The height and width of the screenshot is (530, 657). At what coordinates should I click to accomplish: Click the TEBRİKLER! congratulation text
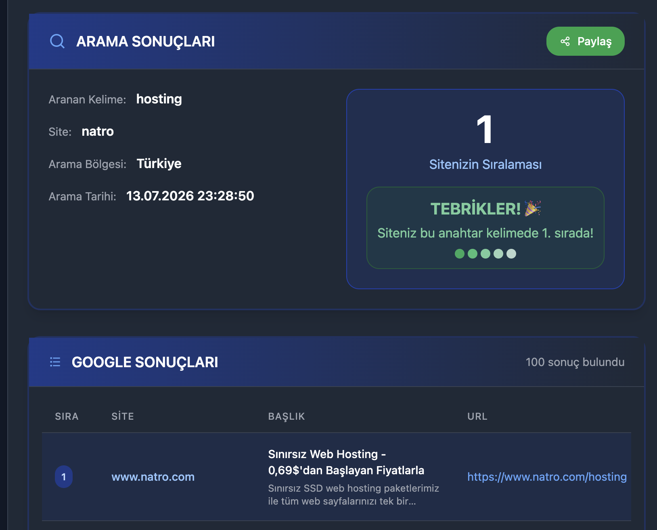coord(476,209)
